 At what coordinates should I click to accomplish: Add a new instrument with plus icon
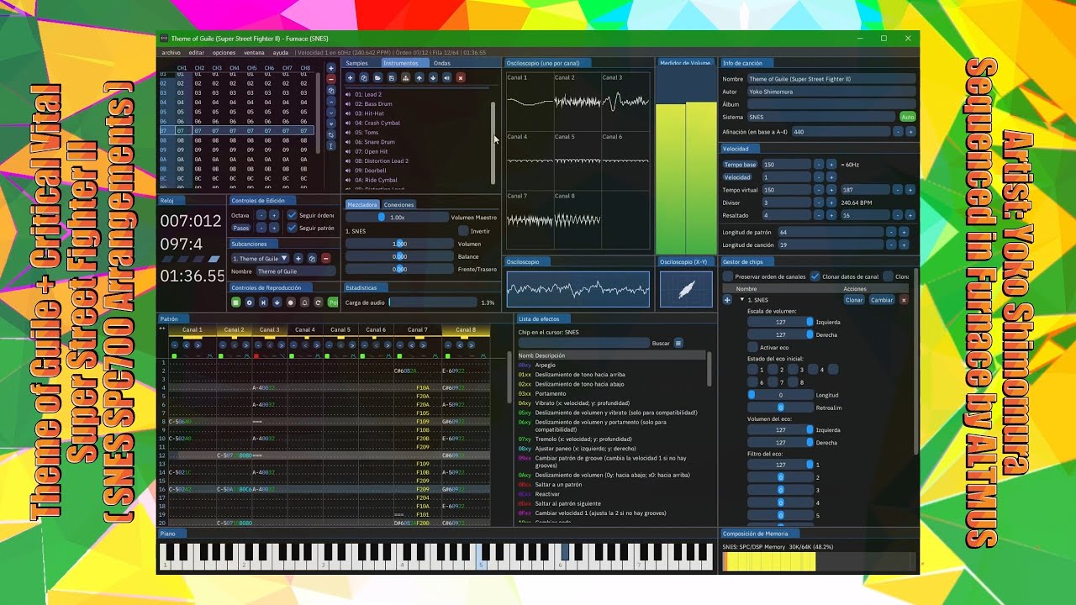(x=350, y=77)
